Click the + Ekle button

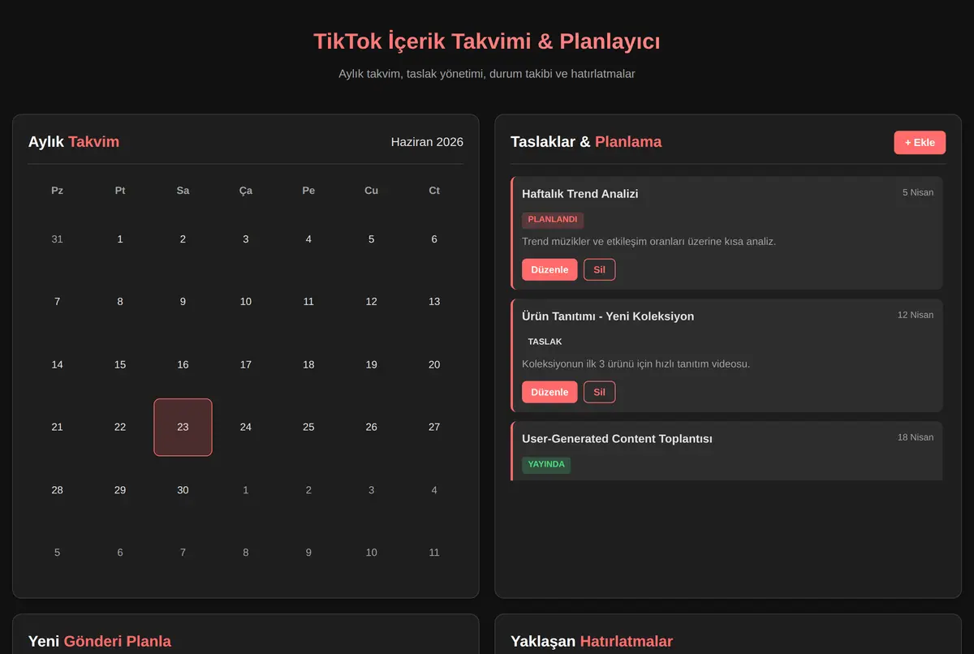tap(920, 142)
